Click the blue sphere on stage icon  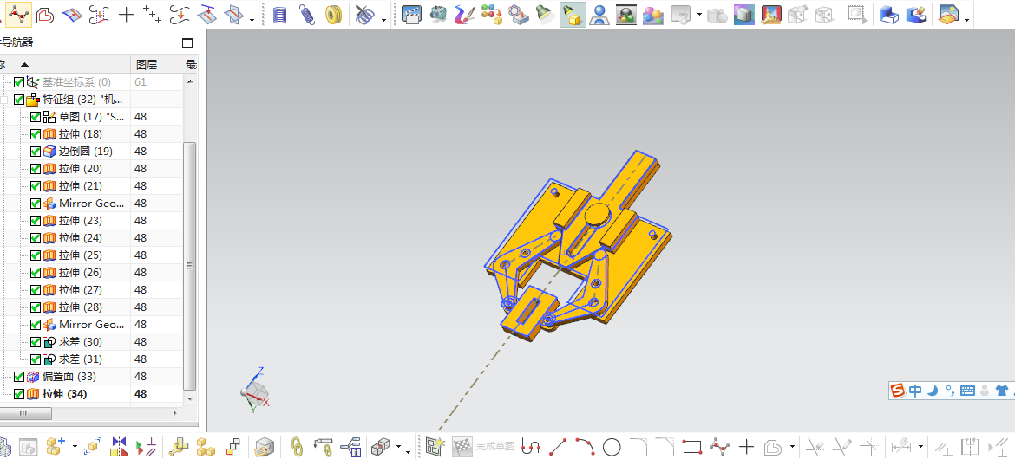(600, 14)
